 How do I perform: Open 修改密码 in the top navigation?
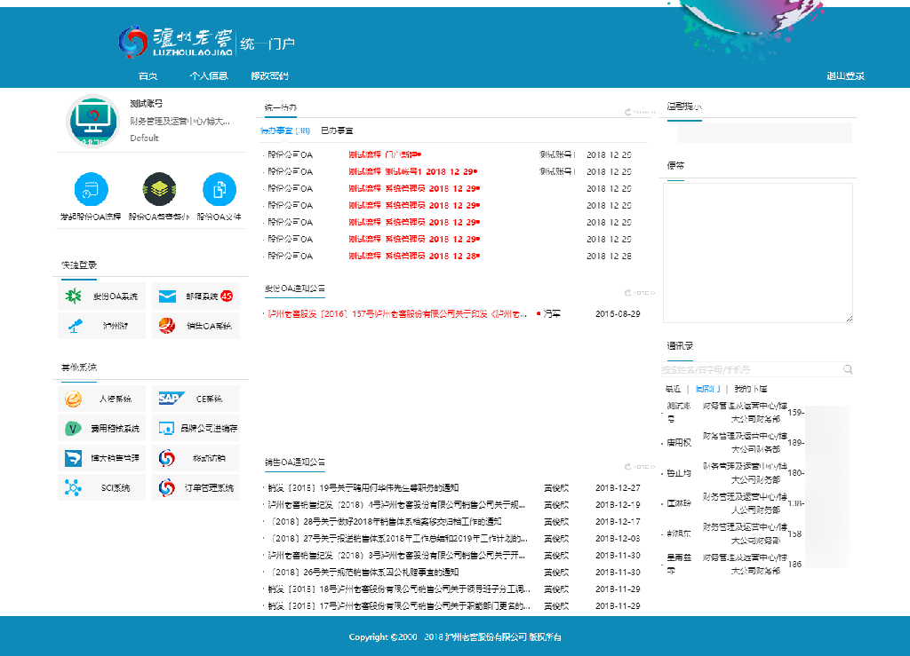[269, 76]
